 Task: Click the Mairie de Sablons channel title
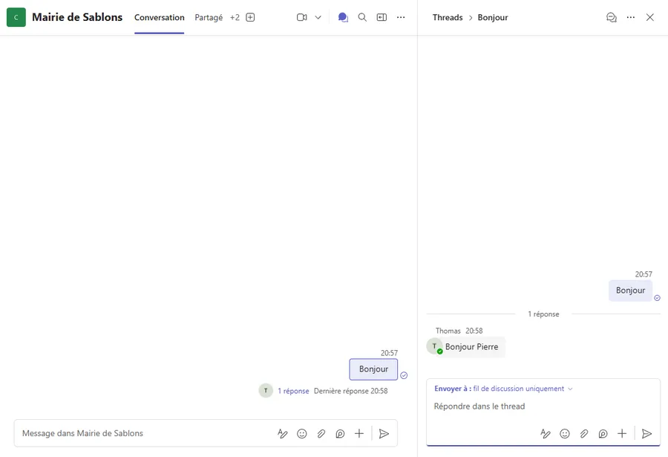click(77, 17)
